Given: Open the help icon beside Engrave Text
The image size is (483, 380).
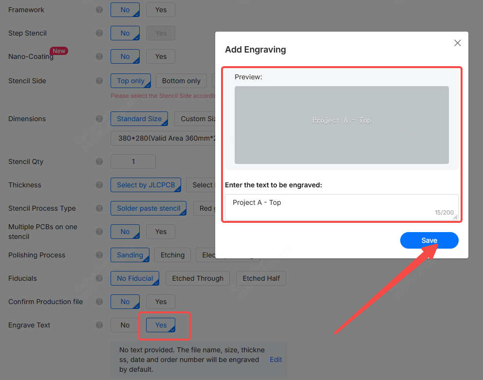Looking at the screenshot, I should coord(99,326).
